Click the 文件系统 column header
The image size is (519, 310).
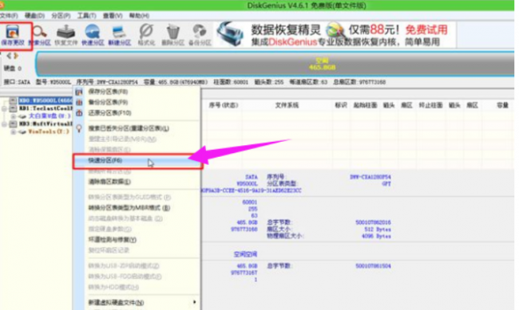287,105
